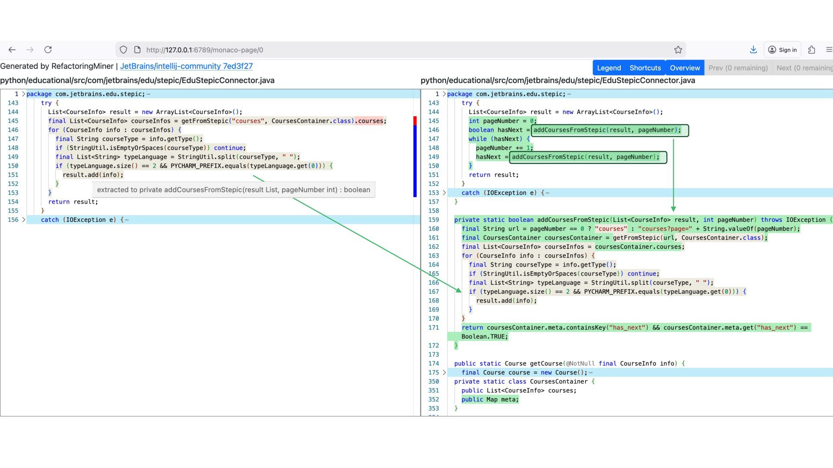Open the downloads arrow icon
The height and width of the screenshot is (468, 833).
point(753,50)
